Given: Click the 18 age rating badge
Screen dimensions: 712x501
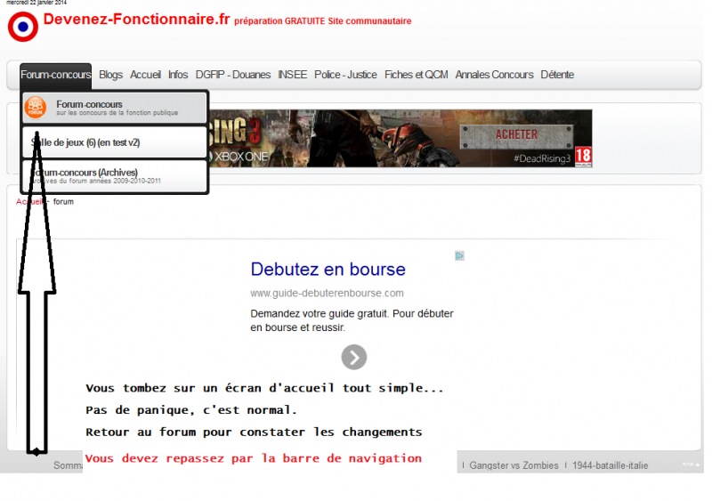Looking at the screenshot, I should pos(583,157).
